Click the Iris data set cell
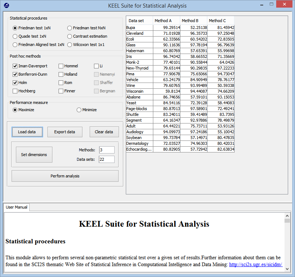Viewport: 295px width, 277px height. pyautogui.click(x=140, y=56)
